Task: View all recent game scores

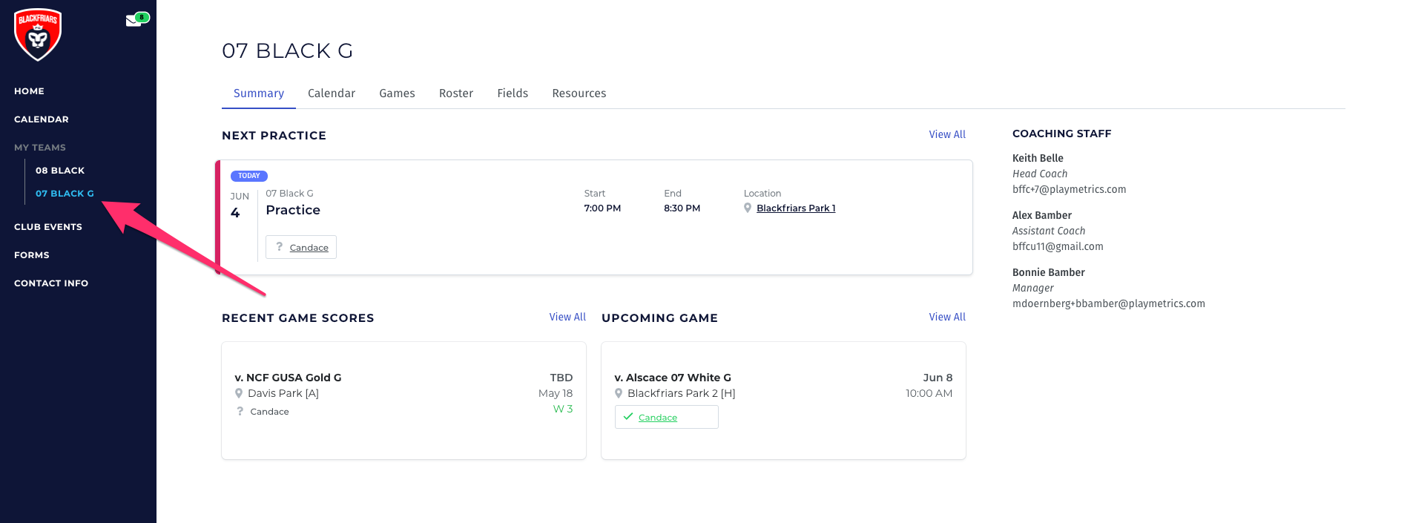Action: point(567,317)
